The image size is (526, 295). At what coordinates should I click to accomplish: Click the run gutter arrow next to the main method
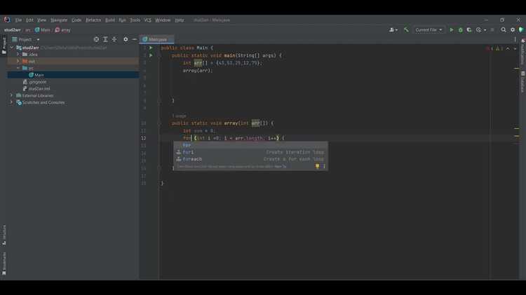(151, 55)
